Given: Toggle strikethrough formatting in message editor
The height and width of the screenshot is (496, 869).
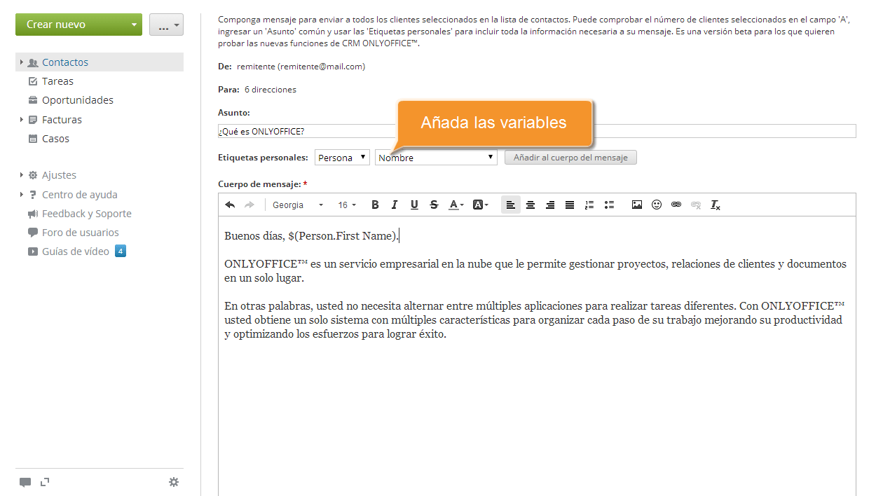Looking at the screenshot, I should point(434,205).
